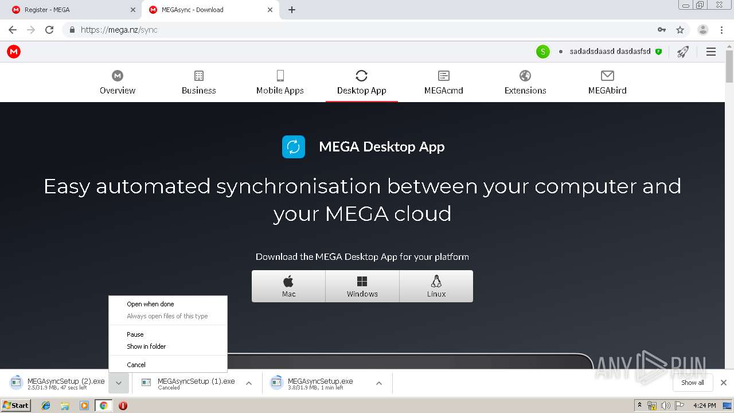734x413 pixels.
Task: Open the Business section
Action: tap(199, 83)
